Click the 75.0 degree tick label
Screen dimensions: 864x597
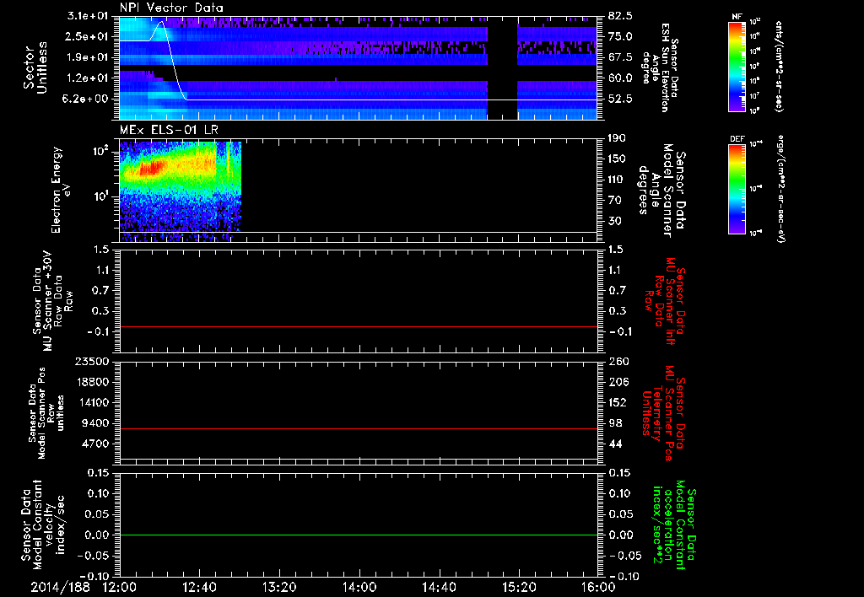coord(620,36)
